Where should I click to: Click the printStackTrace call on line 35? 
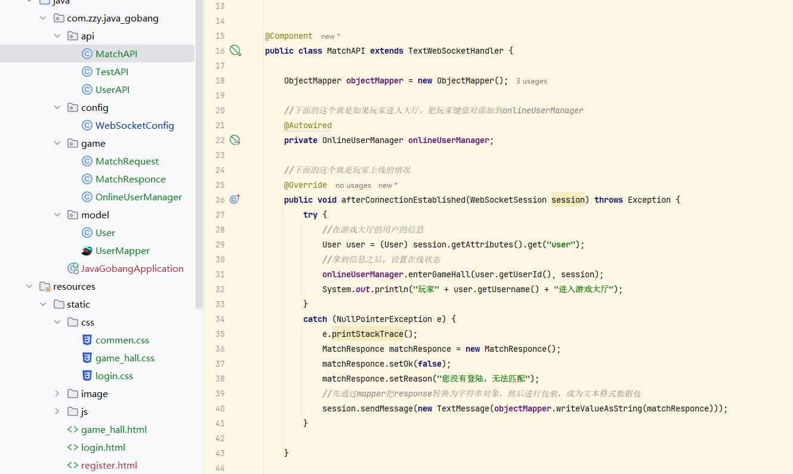368,334
